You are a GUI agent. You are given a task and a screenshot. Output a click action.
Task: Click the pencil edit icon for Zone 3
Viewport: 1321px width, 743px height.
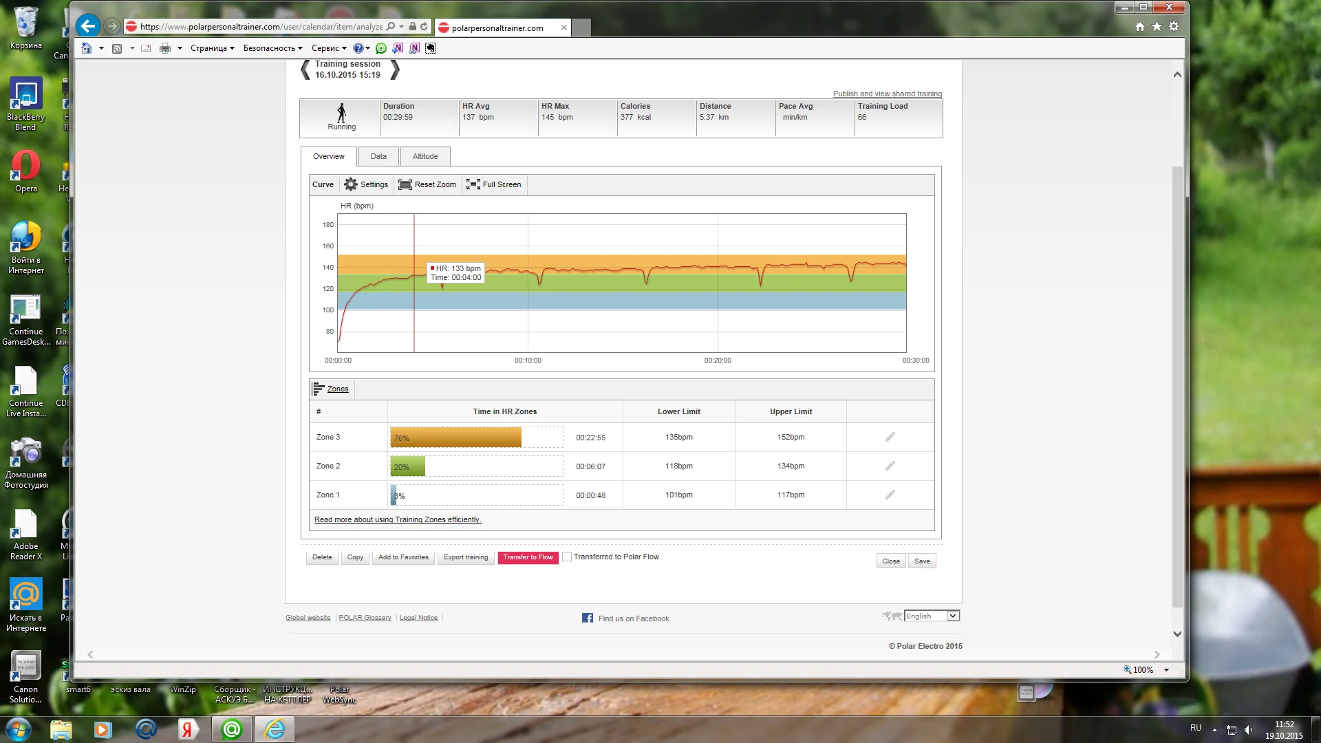(890, 438)
